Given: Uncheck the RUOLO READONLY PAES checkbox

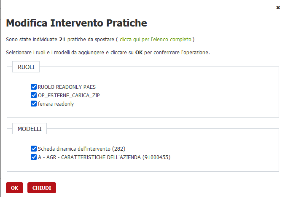Looking at the screenshot, I should pyautogui.click(x=34, y=87).
